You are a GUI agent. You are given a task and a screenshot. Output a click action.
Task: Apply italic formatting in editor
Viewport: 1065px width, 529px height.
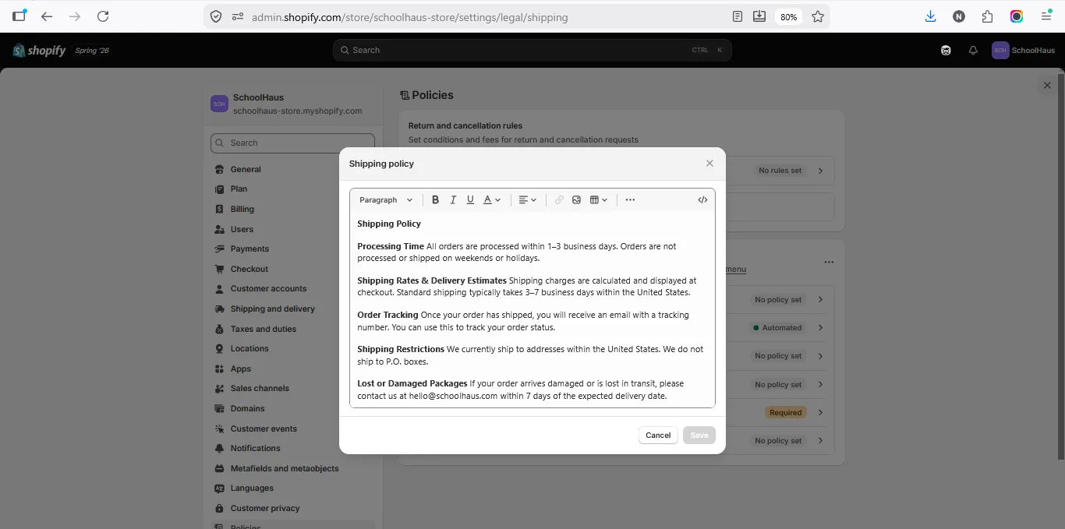tap(453, 200)
